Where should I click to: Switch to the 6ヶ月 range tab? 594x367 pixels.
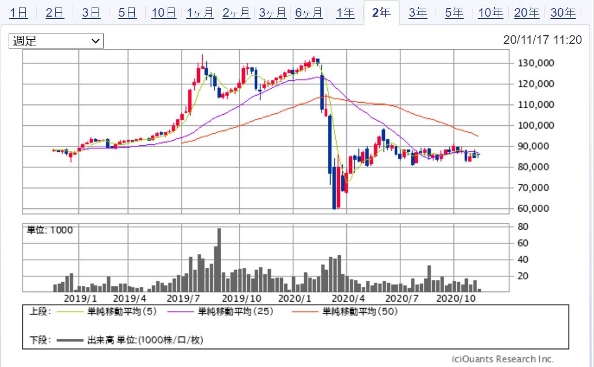309,13
